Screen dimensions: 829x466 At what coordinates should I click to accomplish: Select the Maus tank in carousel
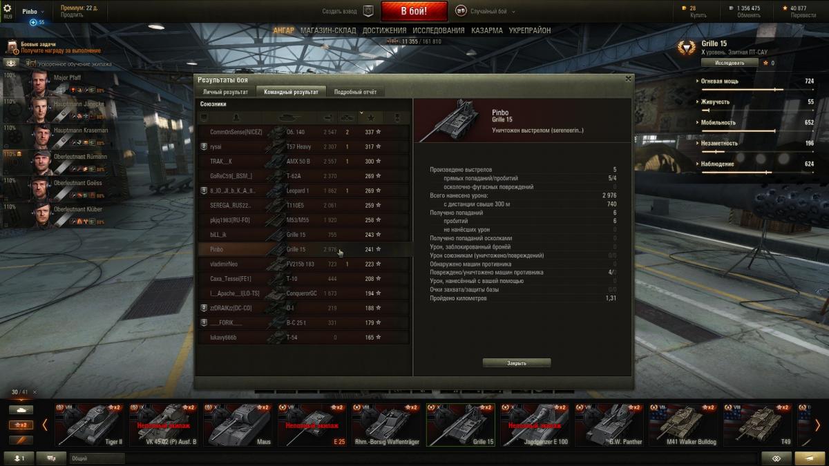tap(238, 425)
